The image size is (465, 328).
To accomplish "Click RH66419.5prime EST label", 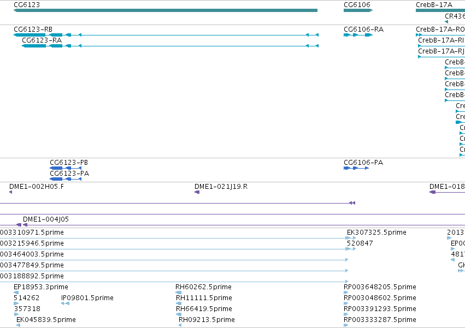I will (x=204, y=309).
